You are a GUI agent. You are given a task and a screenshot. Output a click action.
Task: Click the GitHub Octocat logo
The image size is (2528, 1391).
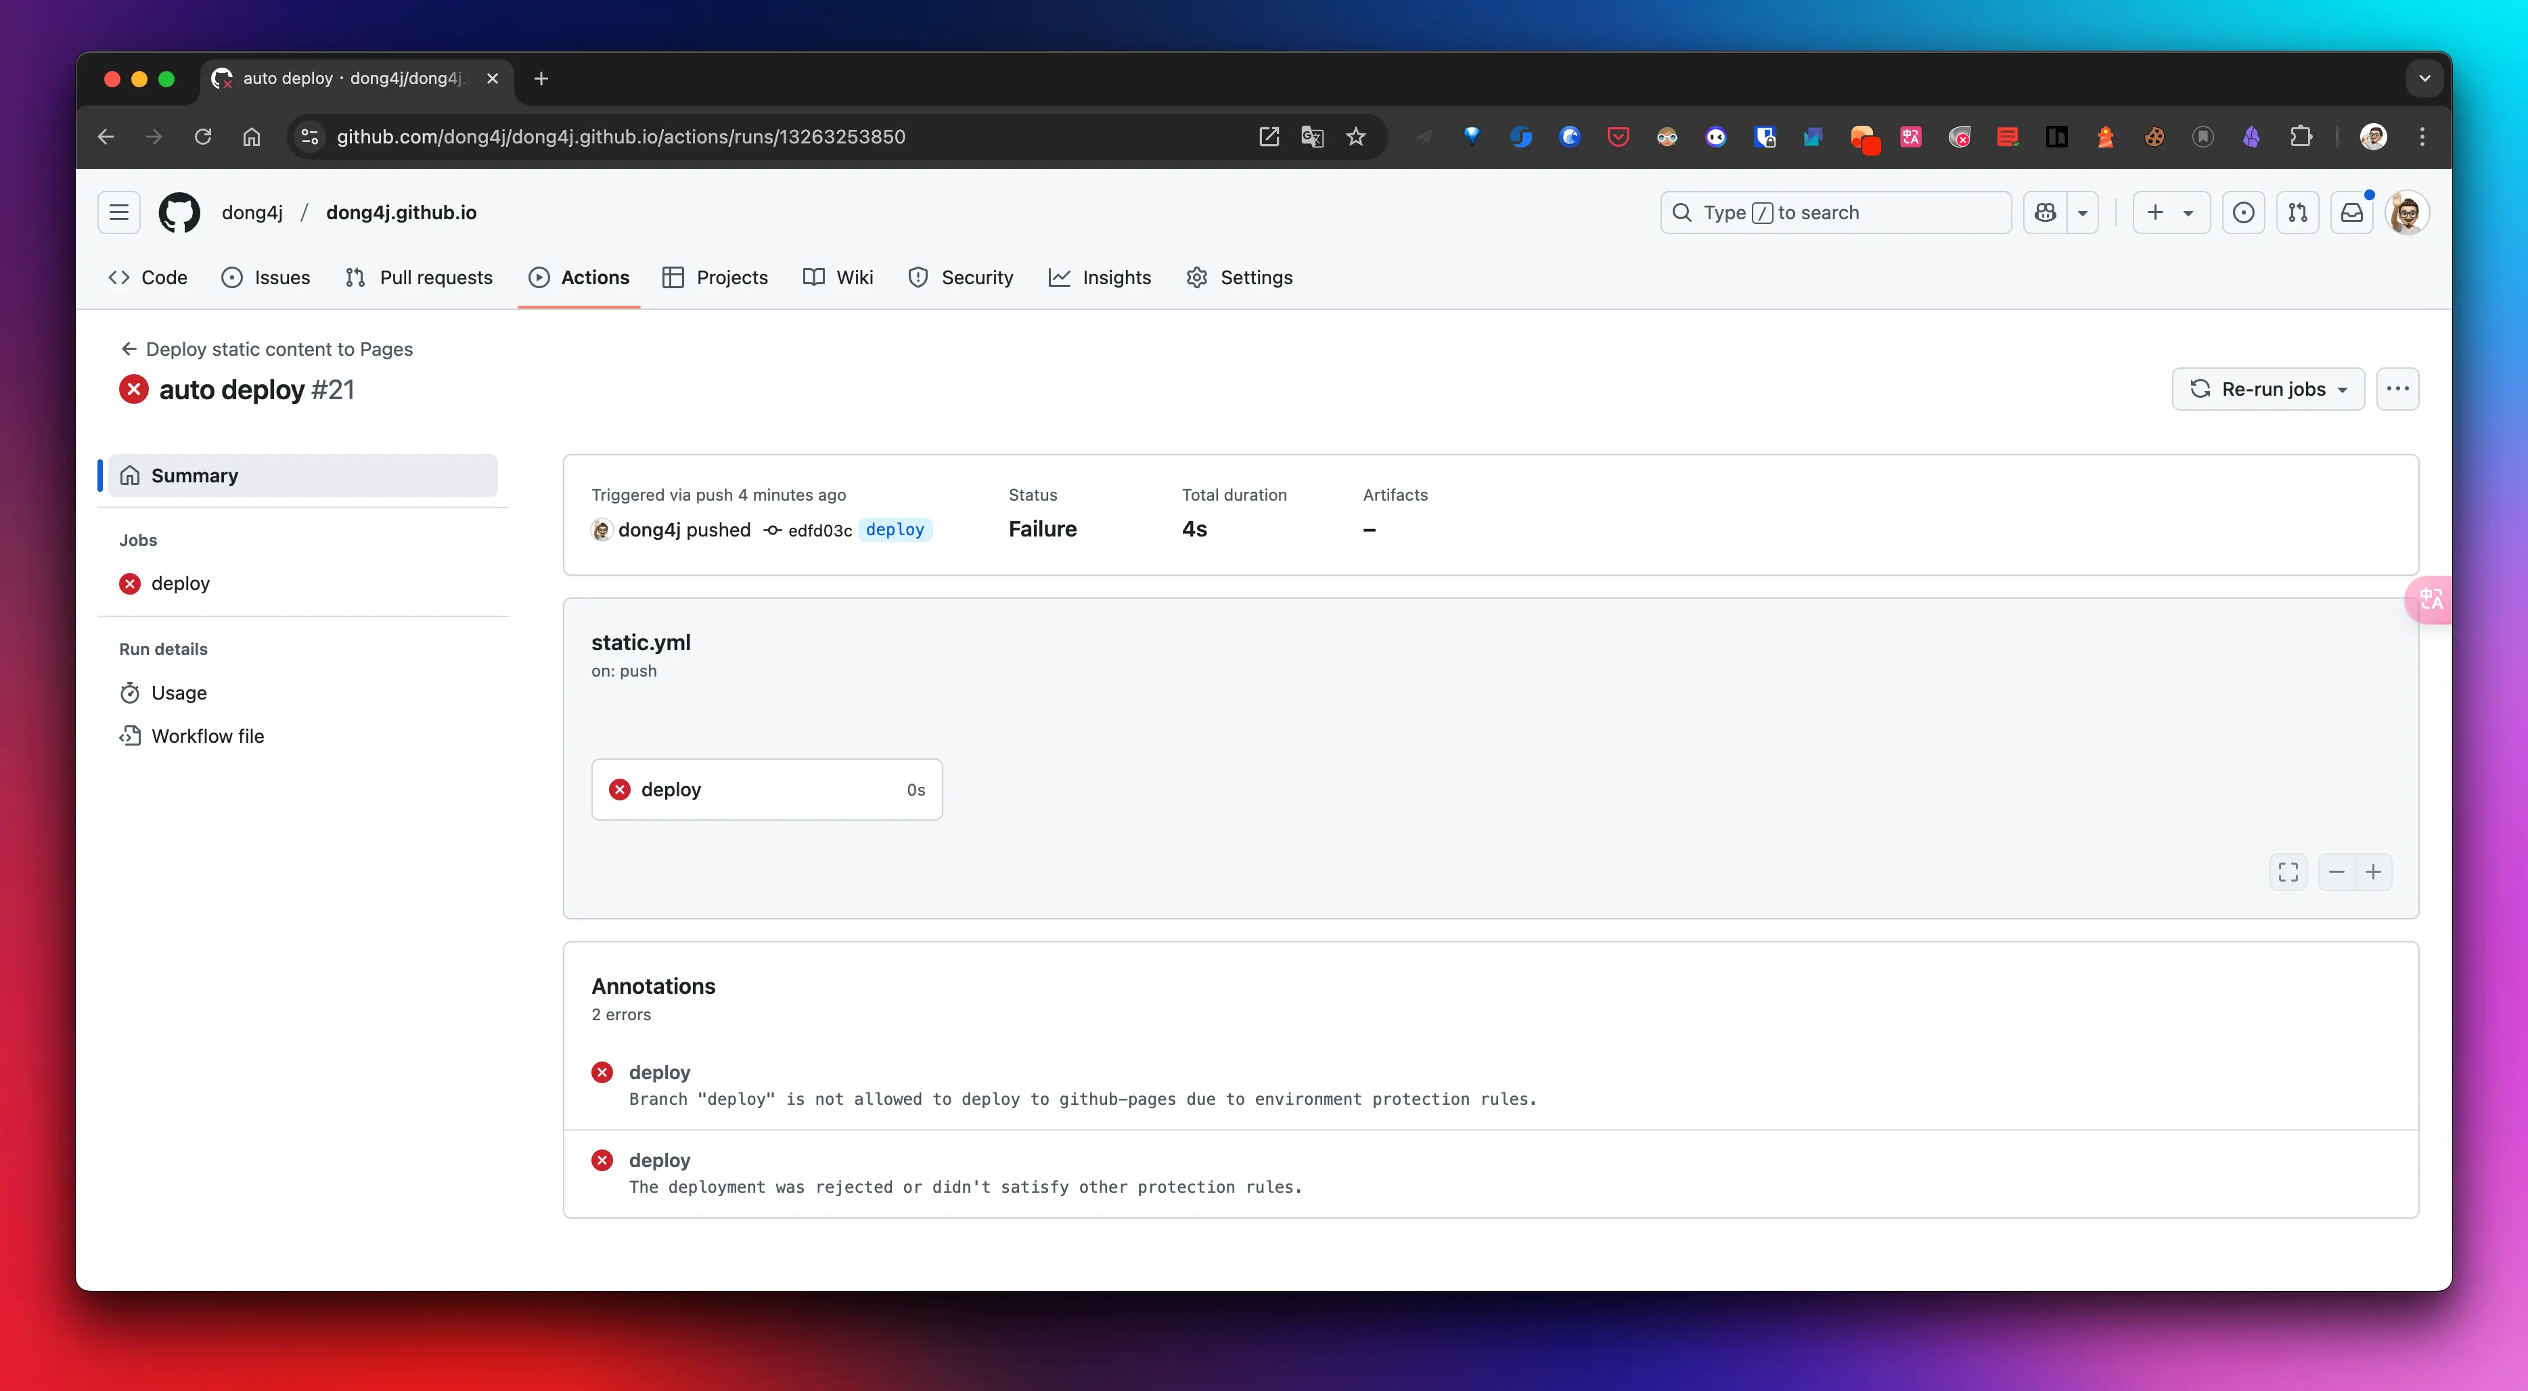pos(179,213)
